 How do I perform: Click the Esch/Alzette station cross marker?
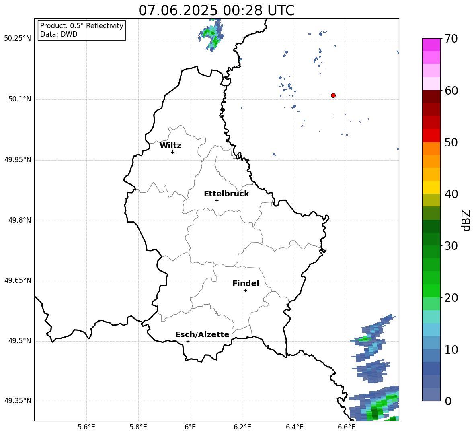point(188,341)
